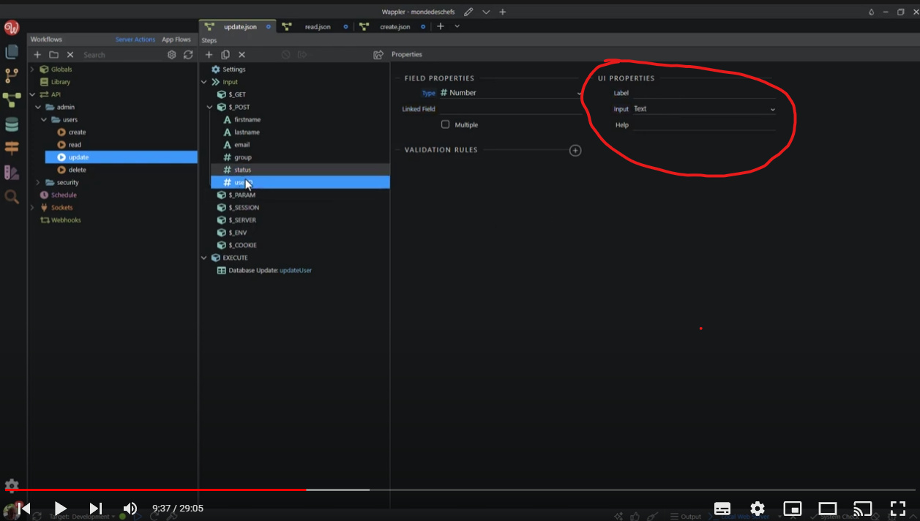920x521 pixels.
Task: Select the delete action
Action: coord(77,170)
